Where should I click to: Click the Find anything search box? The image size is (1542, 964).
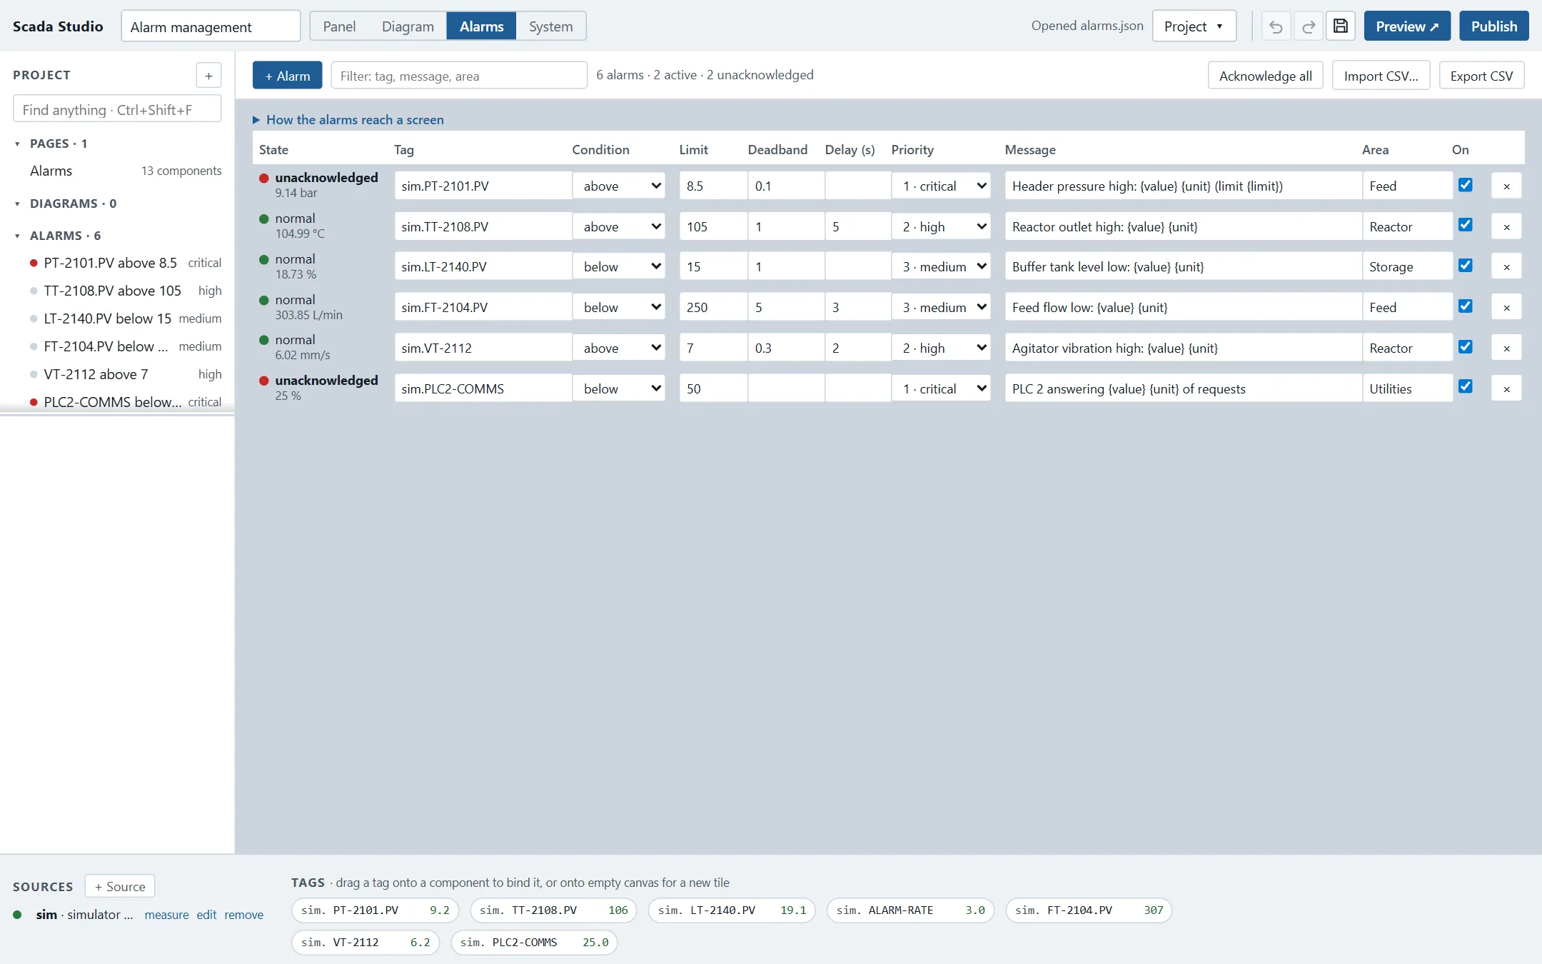tap(117, 109)
